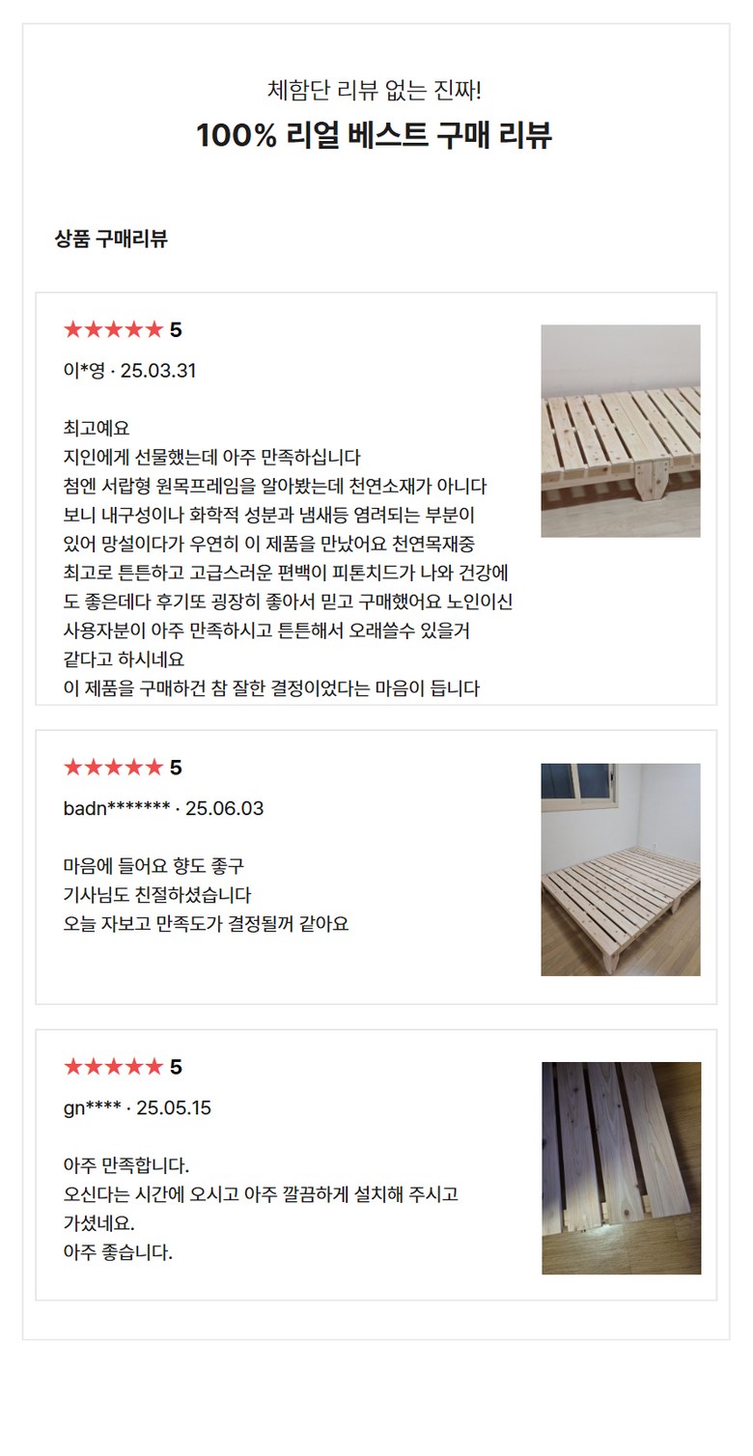Click the star rating in gn****'s review
The height and width of the screenshot is (1456, 753).
pos(113,1067)
